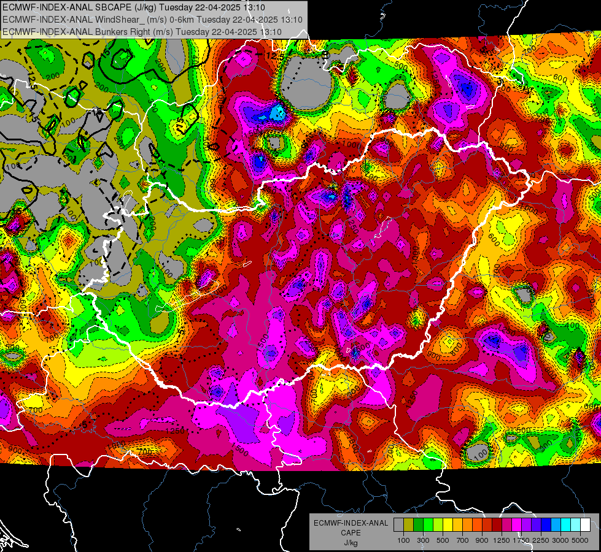Pick the pure blue legend swatch
Screen dimensions: 601x552
pyautogui.click(x=546, y=525)
